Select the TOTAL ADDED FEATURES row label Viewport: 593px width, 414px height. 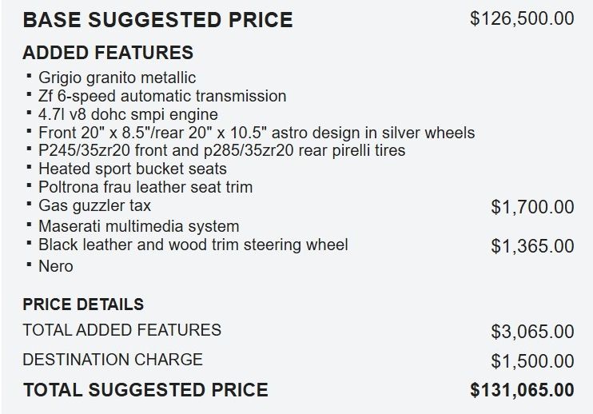point(121,330)
